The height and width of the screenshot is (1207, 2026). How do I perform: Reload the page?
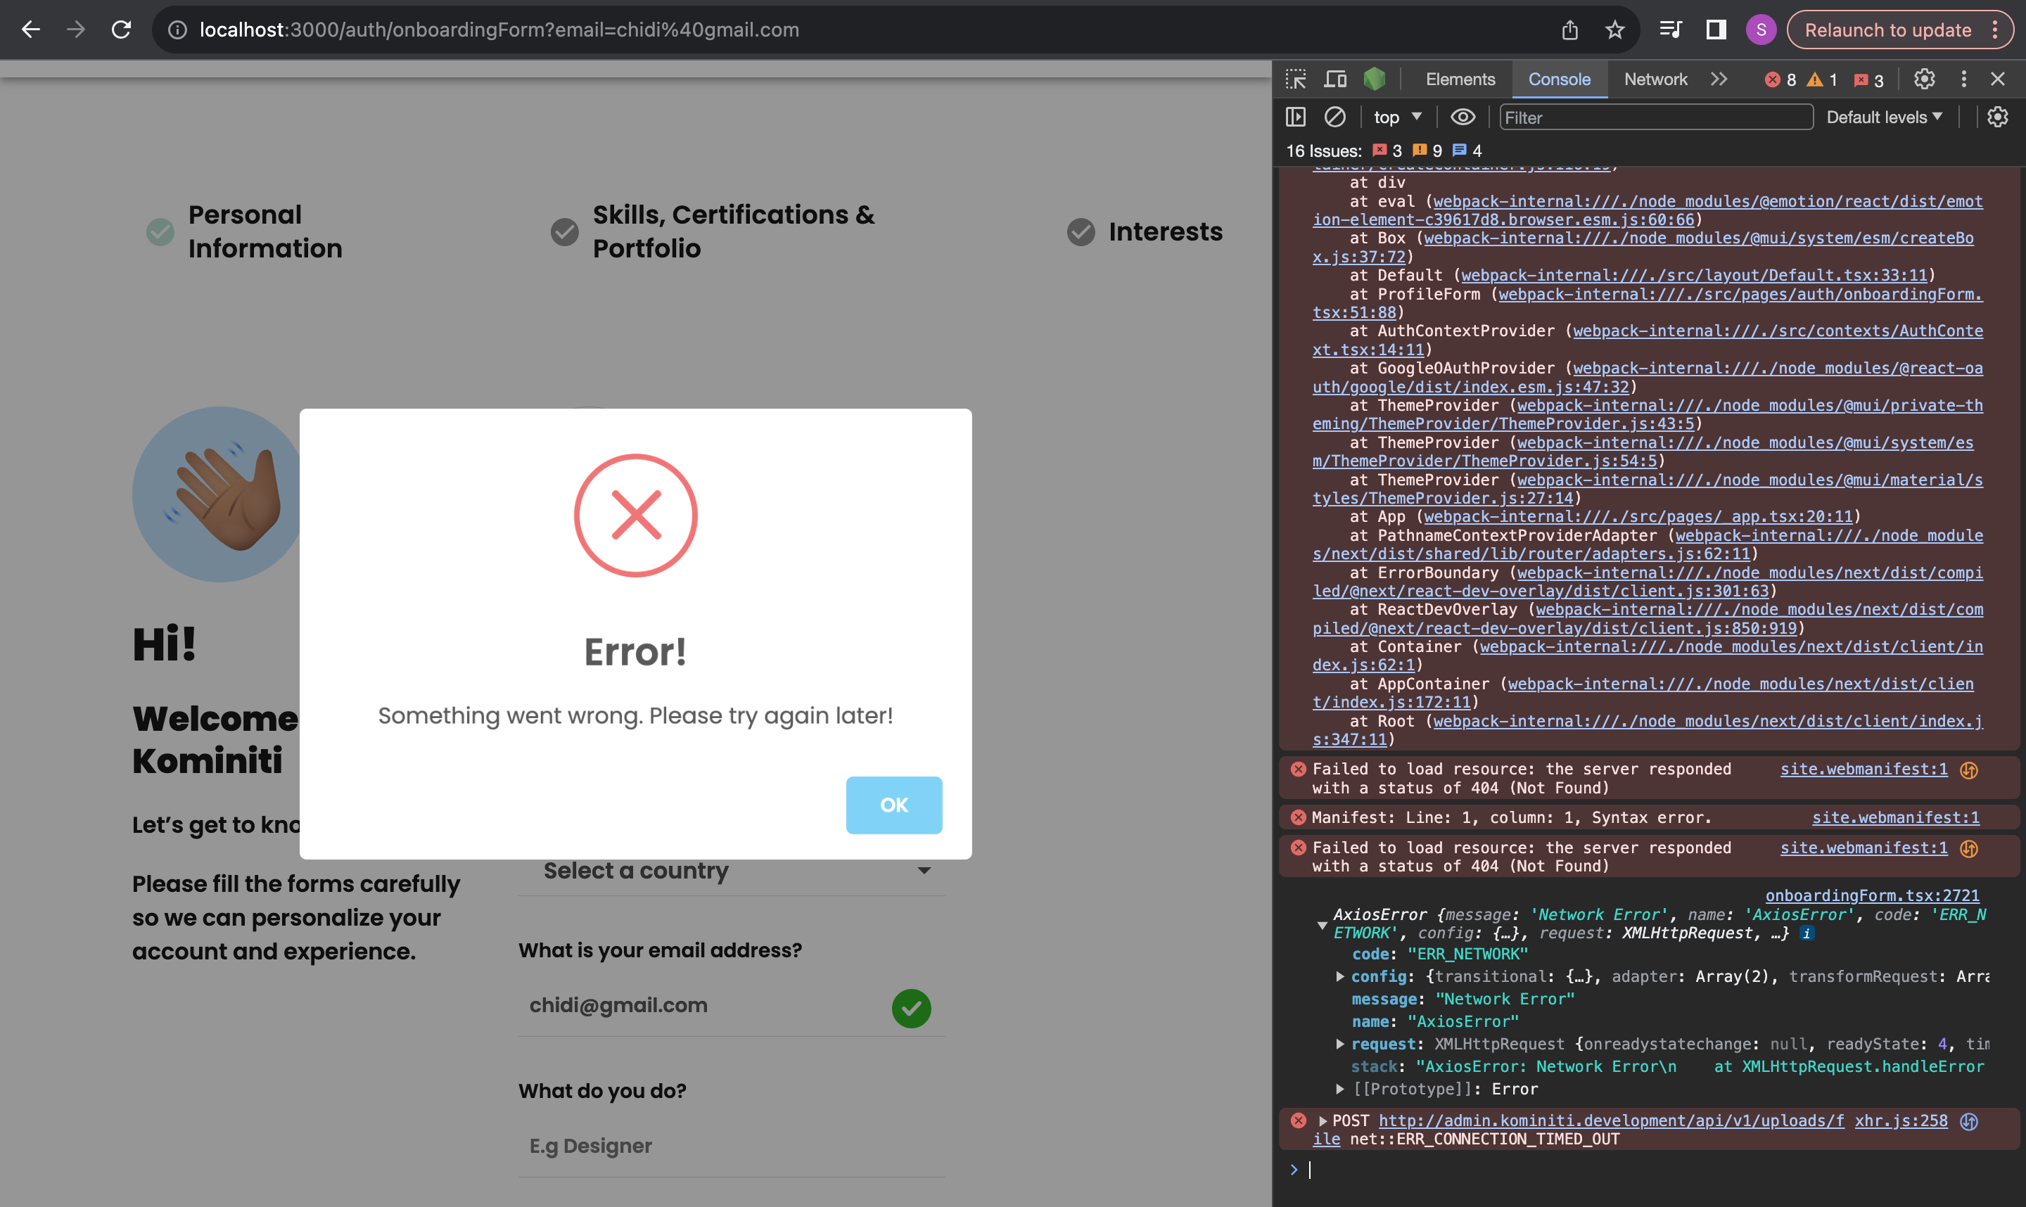pyautogui.click(x=121, y=30)
